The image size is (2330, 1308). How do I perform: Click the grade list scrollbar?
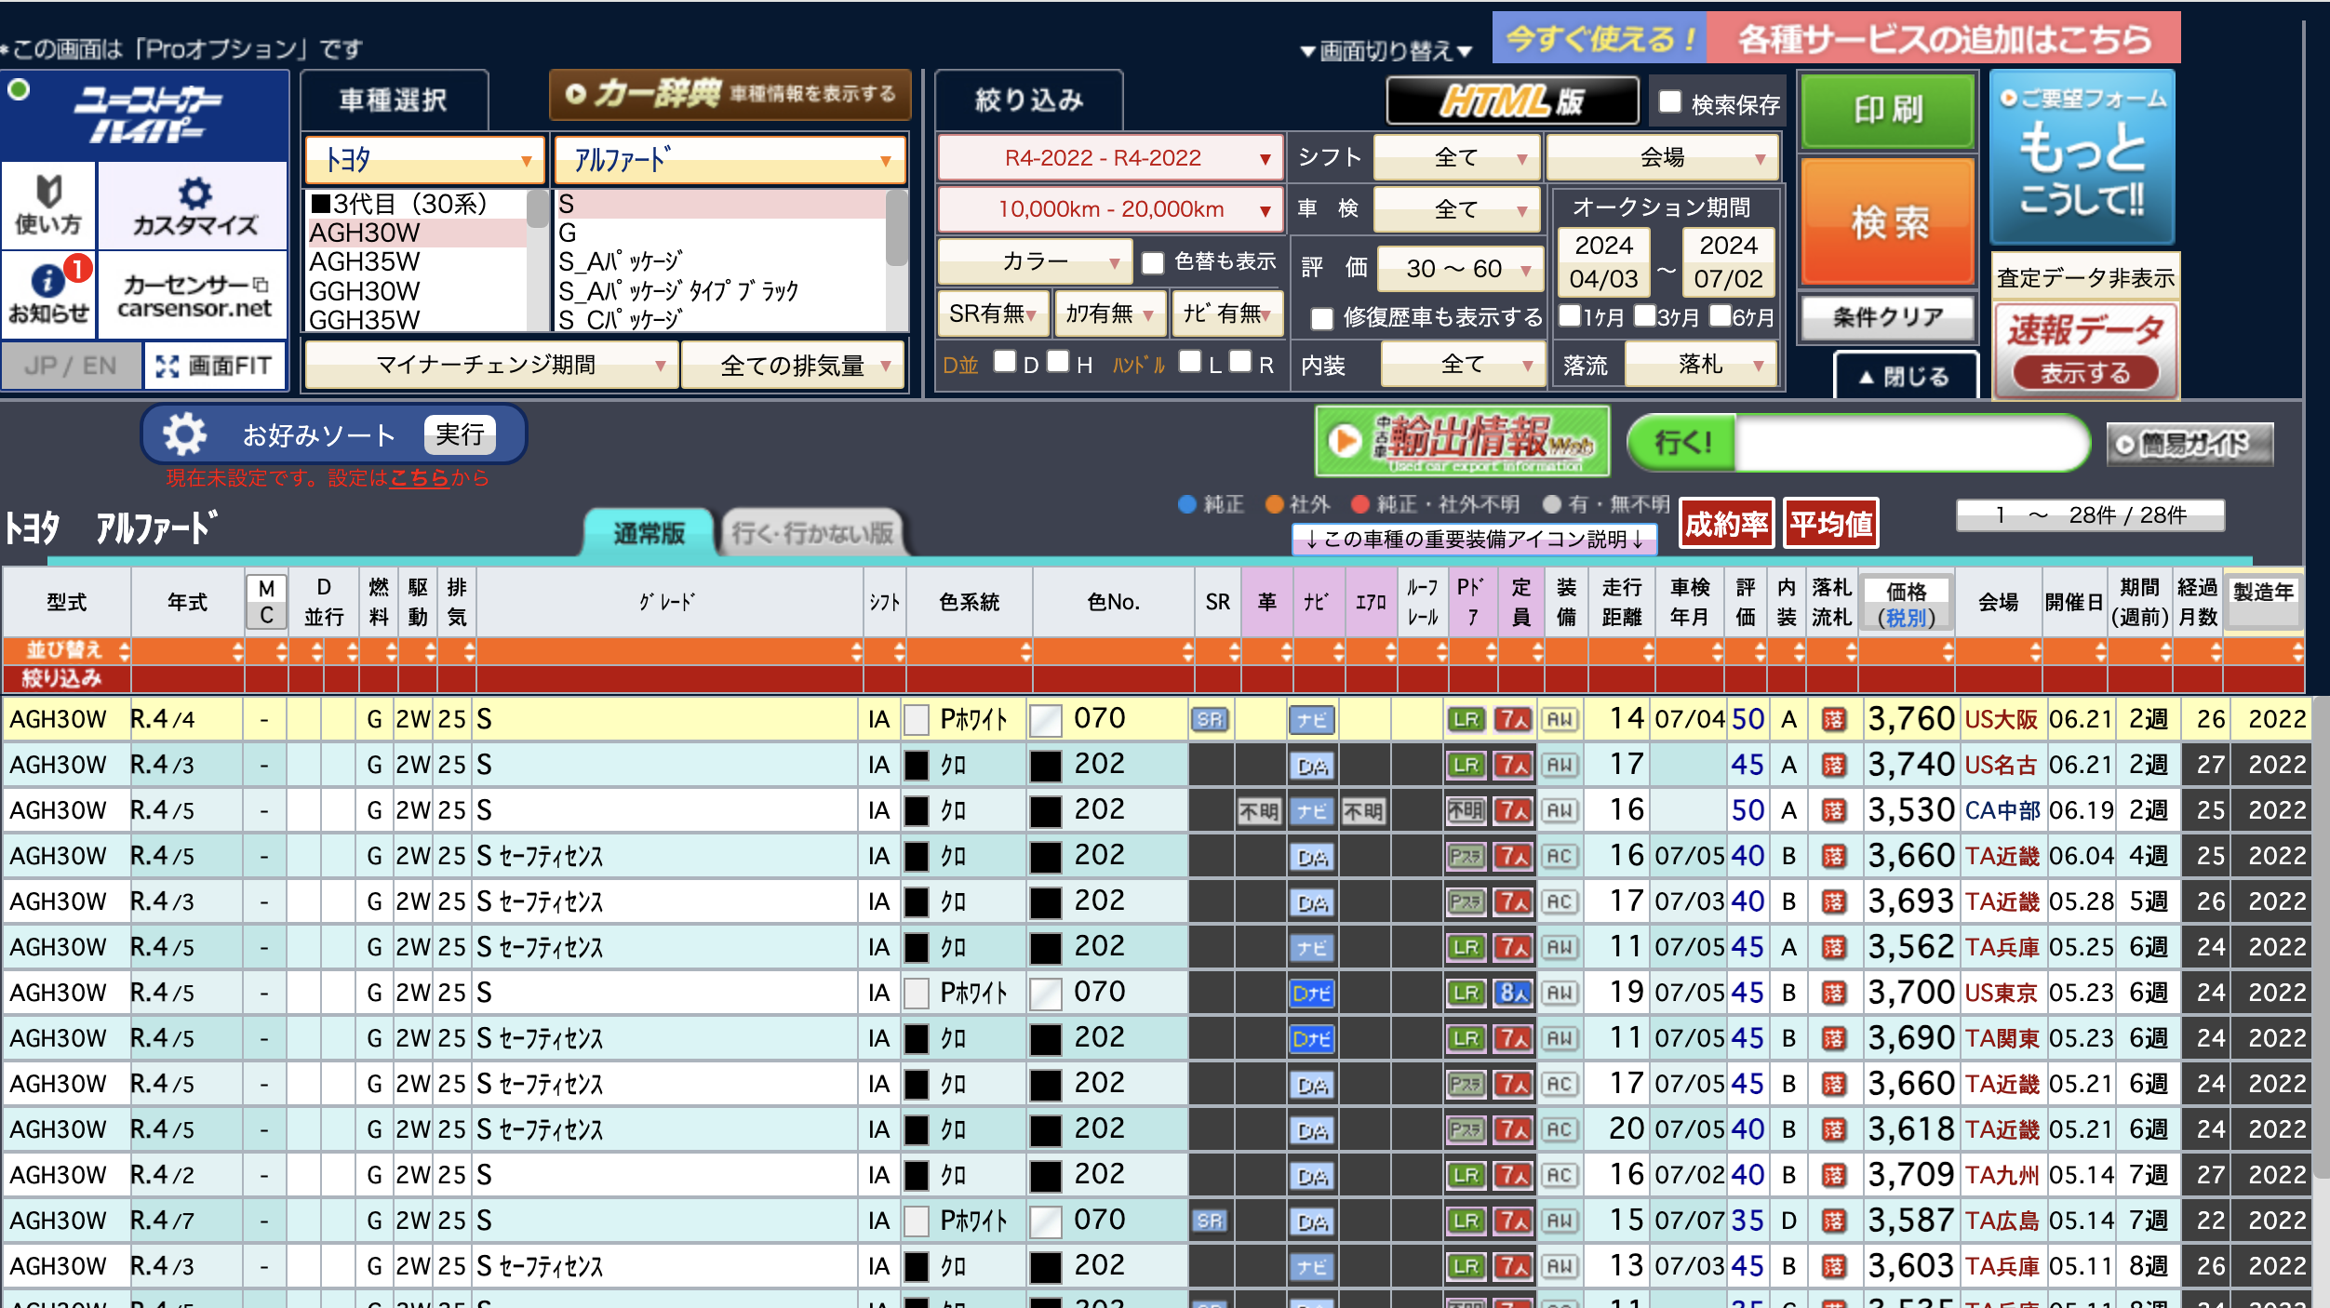click(x=896, y=260)
